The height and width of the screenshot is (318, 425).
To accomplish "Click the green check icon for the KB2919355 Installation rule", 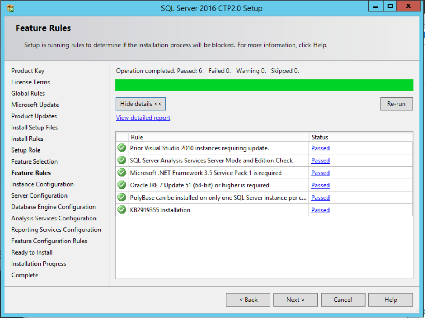I will pos(122,210).
